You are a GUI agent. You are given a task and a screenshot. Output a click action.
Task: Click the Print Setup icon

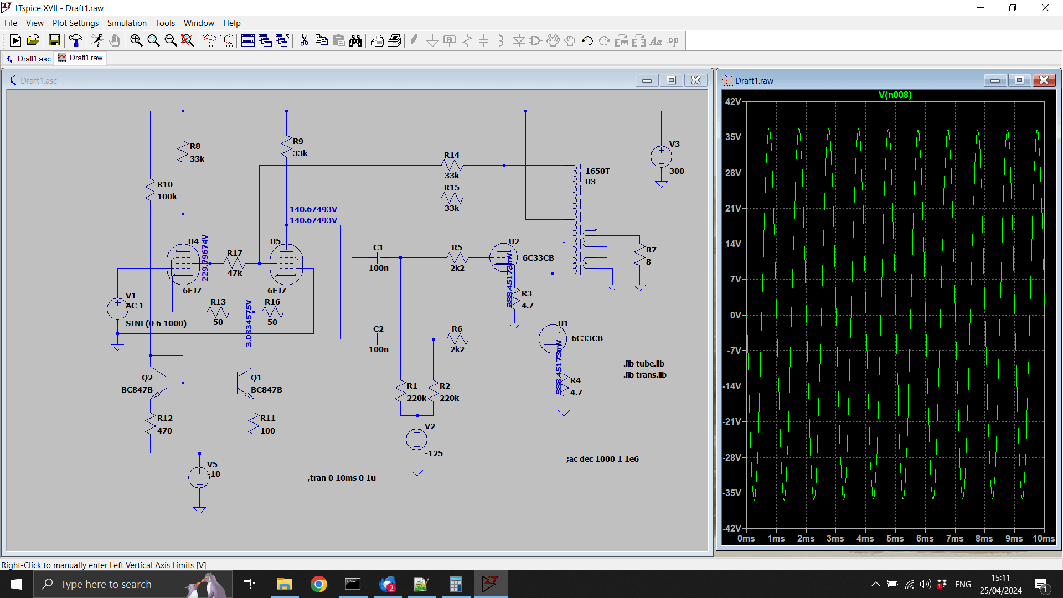(394, 40)
